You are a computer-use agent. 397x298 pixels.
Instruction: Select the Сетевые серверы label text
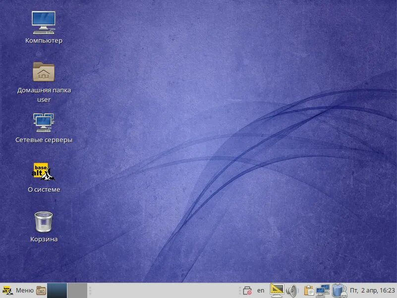44,140
